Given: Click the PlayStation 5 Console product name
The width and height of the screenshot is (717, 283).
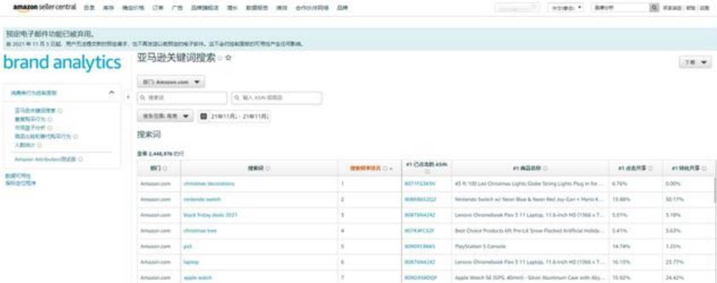Looking at the screenshot, I should 480,247.
